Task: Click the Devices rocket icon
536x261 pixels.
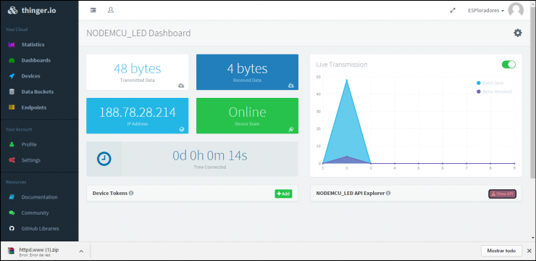Action: (12, 76)
